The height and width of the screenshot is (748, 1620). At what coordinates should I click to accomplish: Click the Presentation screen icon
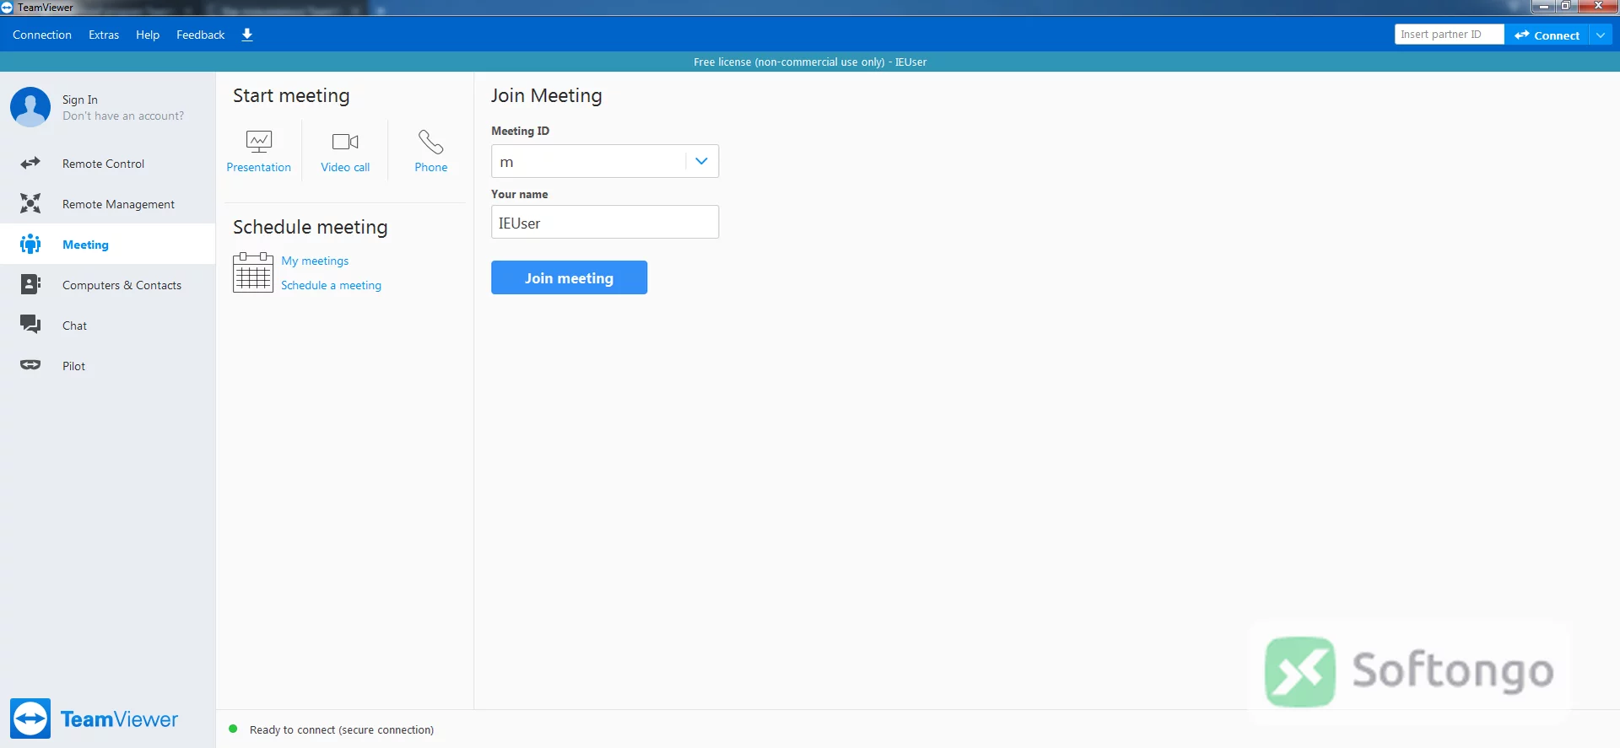pos(259,142)
